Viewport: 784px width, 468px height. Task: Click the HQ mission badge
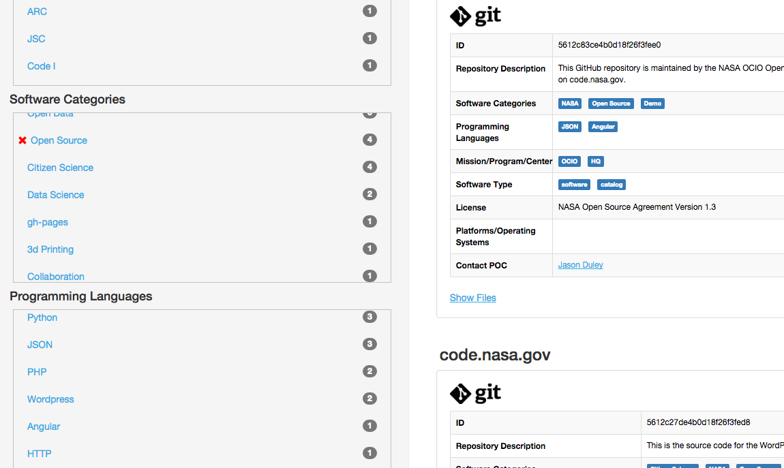click(595, 161)
